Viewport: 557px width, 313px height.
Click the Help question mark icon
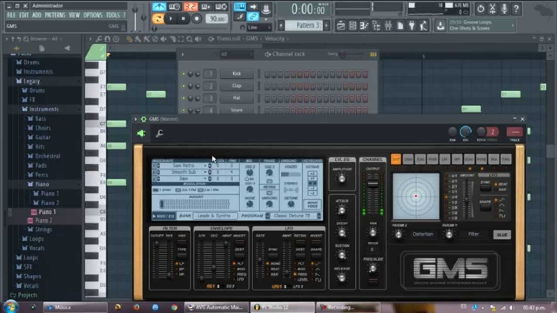pyautogui.click(x=516, y=8)
